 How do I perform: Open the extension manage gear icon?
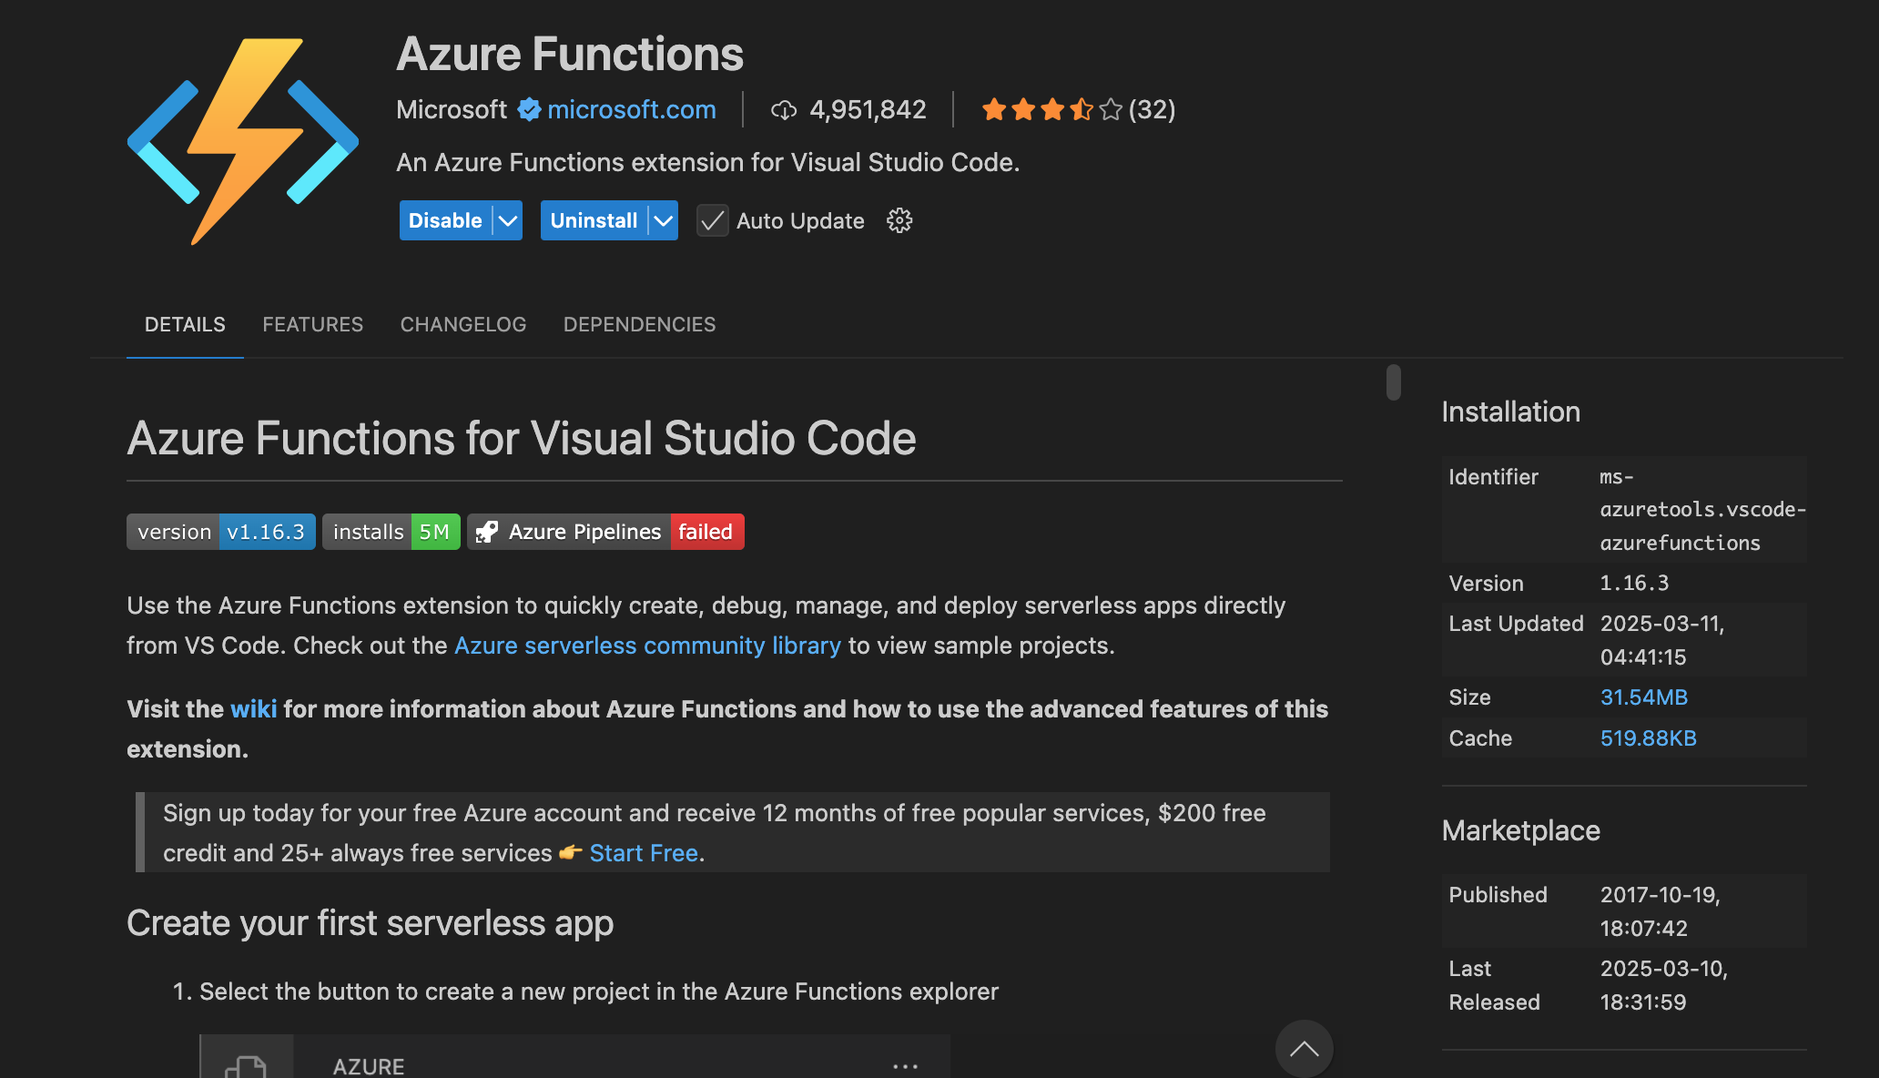pos(899,220)
